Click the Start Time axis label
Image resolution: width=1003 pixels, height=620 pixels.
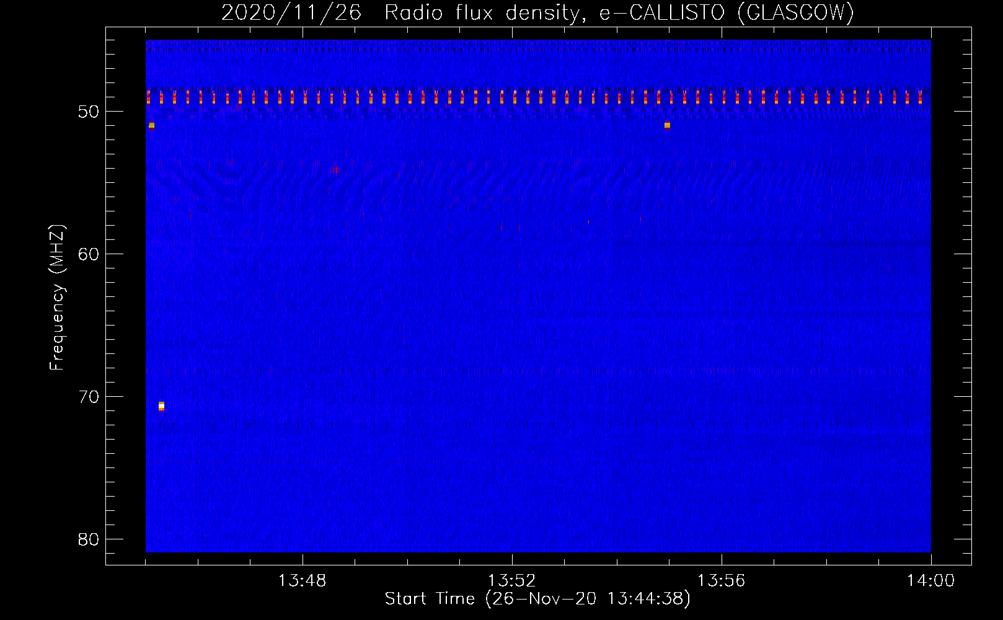click(537, 599)
